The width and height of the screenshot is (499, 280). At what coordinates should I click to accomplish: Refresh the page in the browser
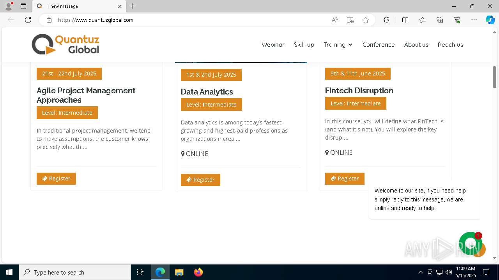[28, 20]
